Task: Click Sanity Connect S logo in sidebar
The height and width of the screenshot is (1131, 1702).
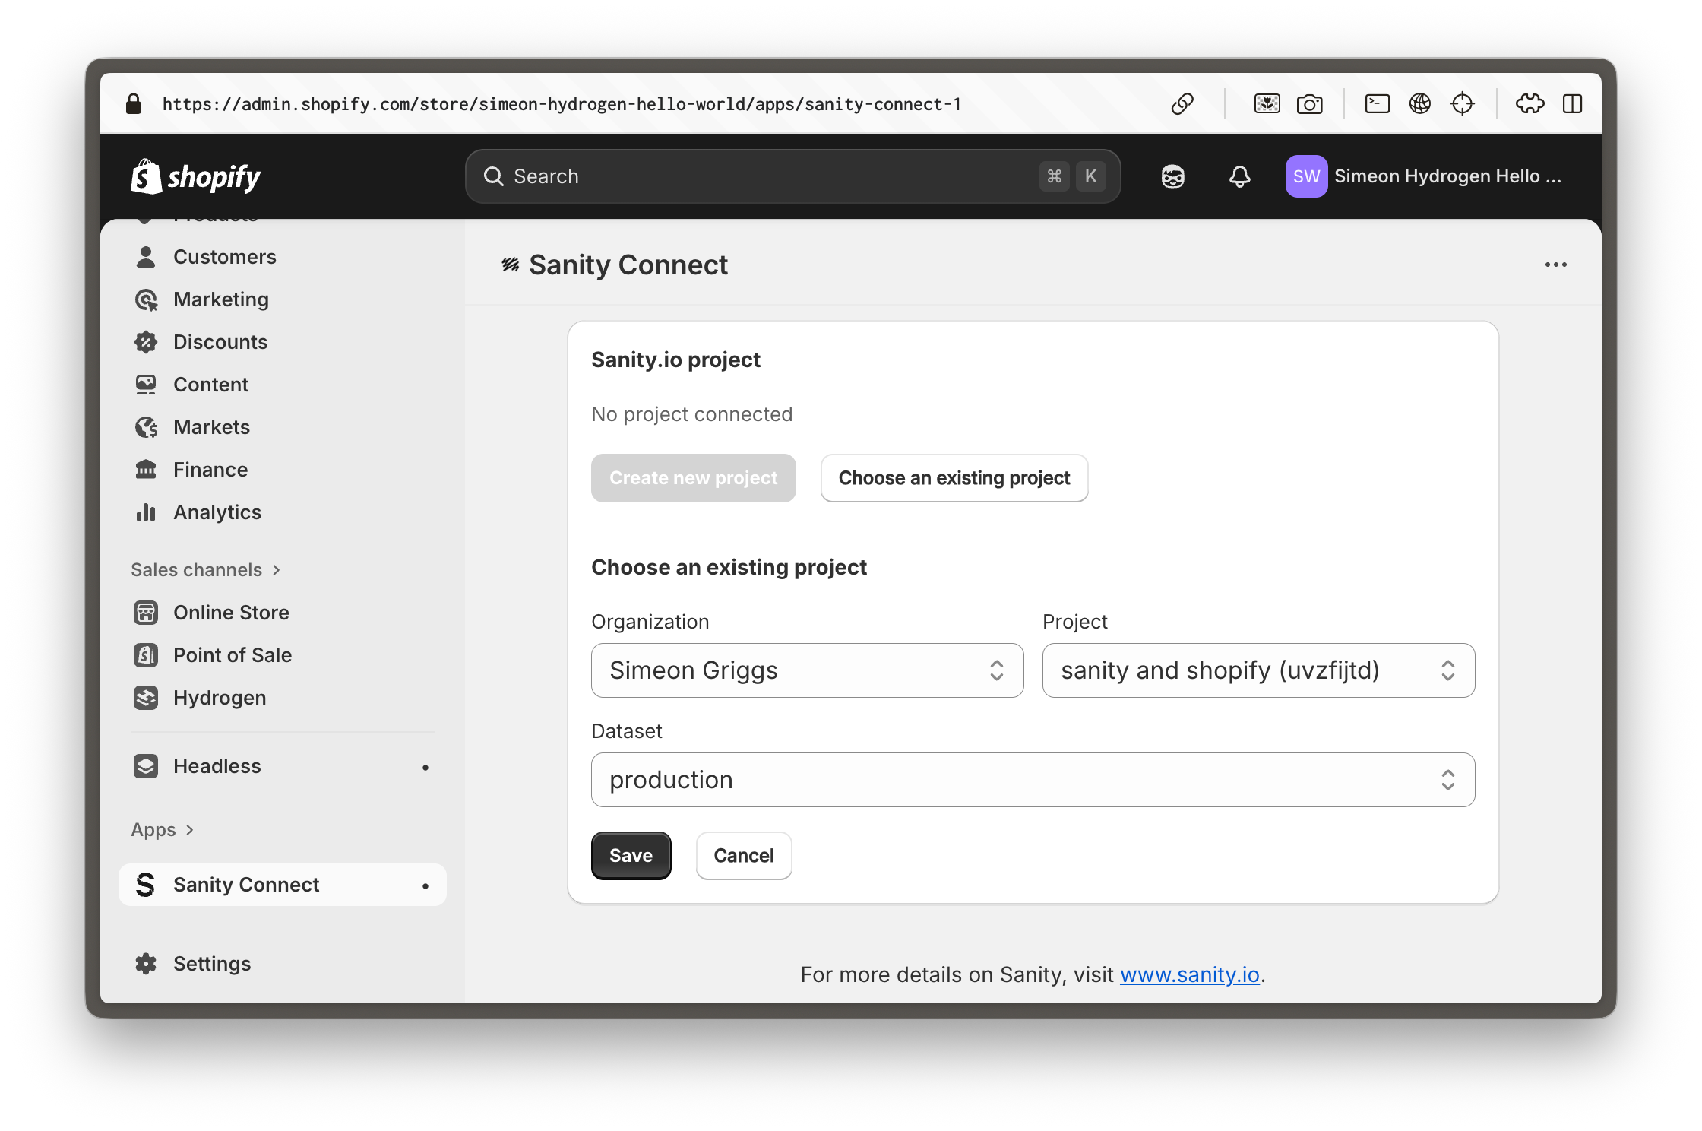Action: point(146,885)
